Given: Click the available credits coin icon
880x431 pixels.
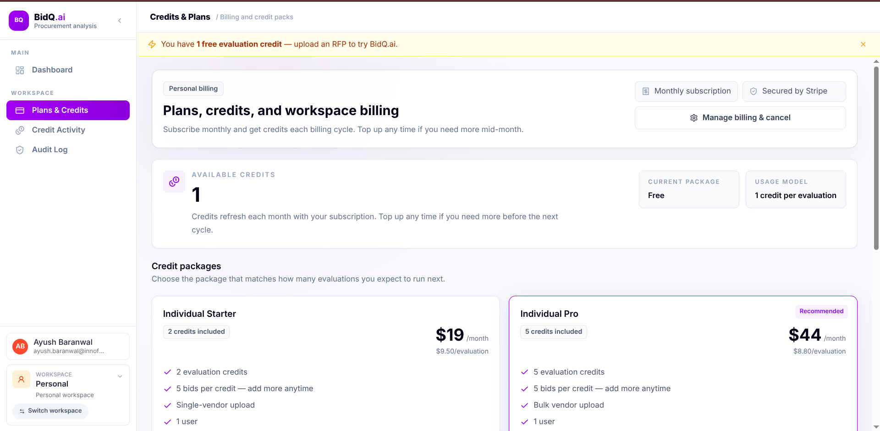Looking at the screenshot, I should pos(174,182).
